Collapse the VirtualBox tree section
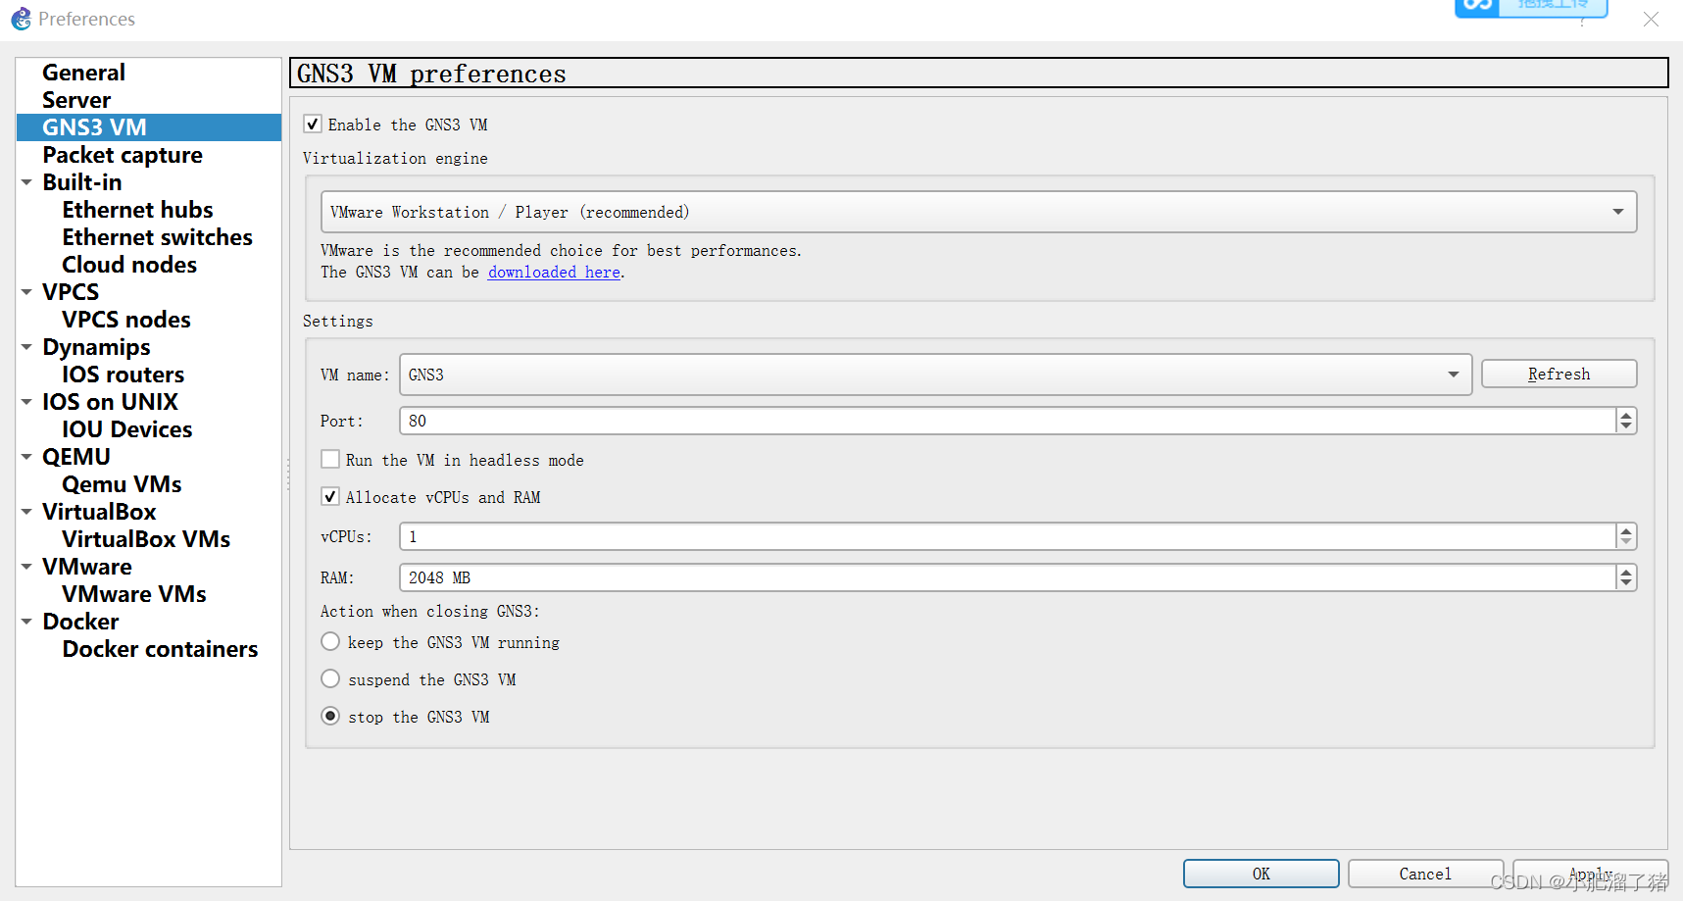This screenshot has width=1683, height=901. [27, 512]
